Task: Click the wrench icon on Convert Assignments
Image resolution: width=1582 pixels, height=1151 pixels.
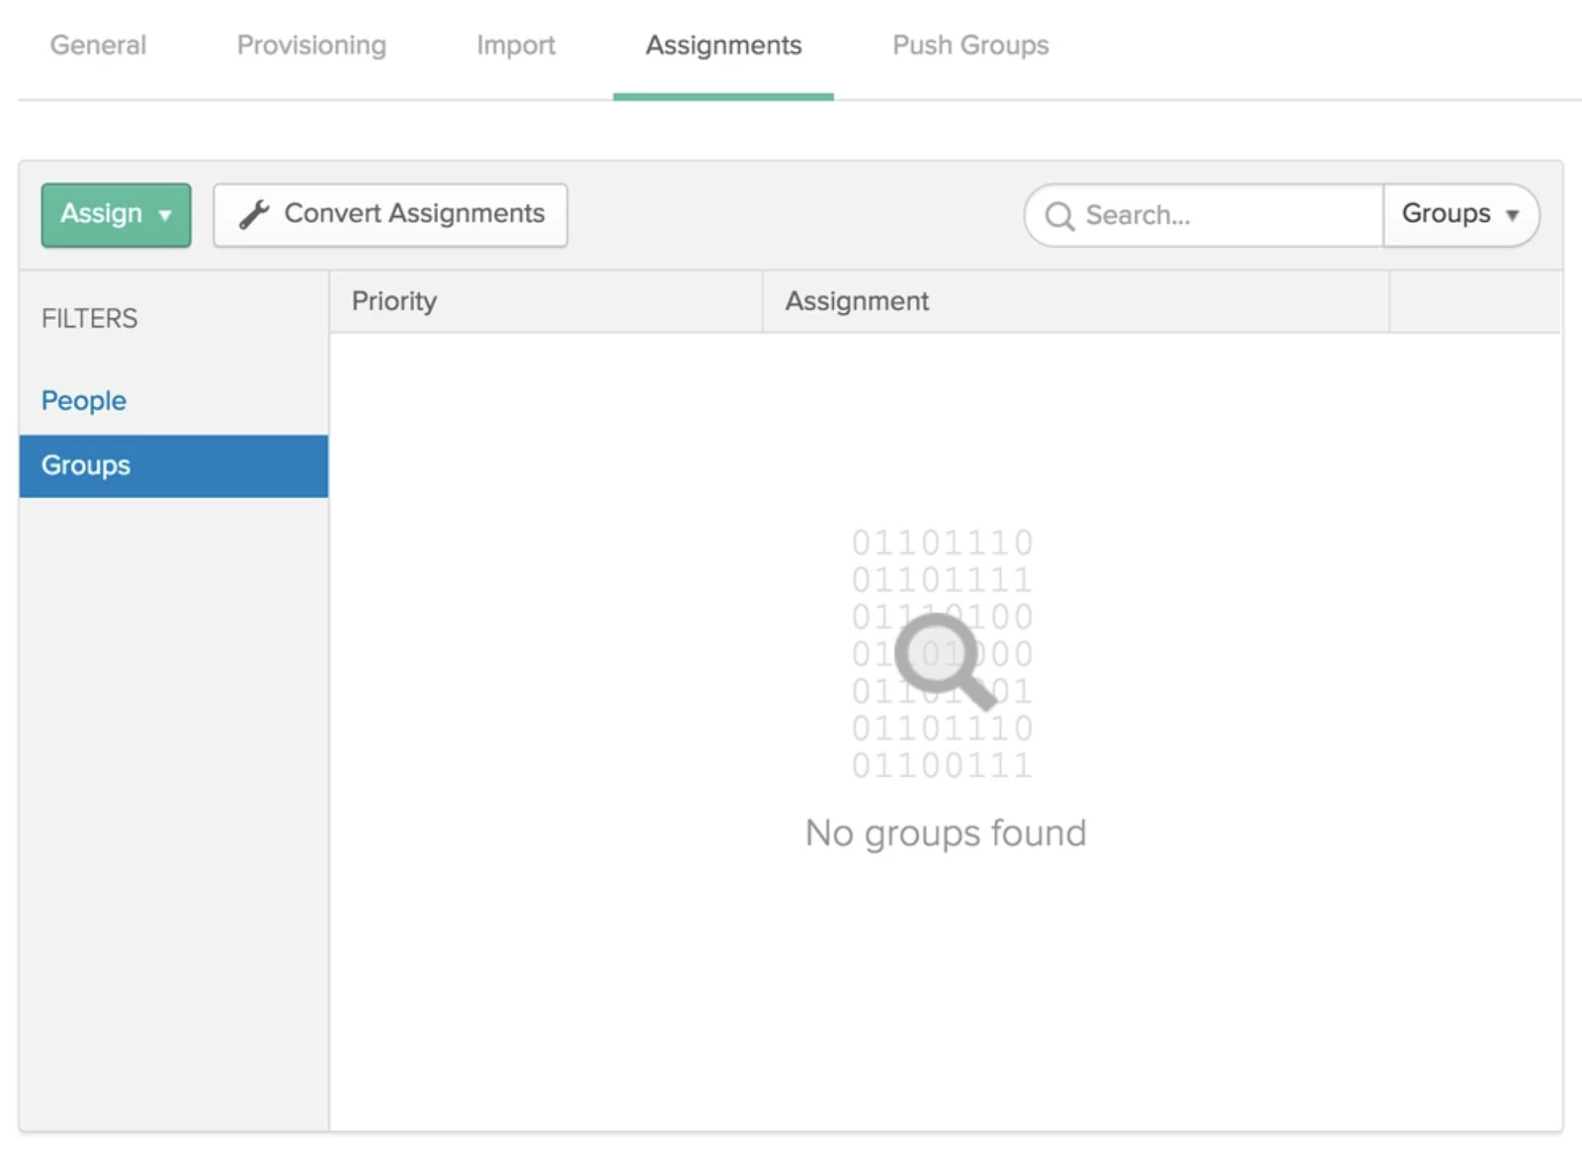Action: [x=254, y=215]
